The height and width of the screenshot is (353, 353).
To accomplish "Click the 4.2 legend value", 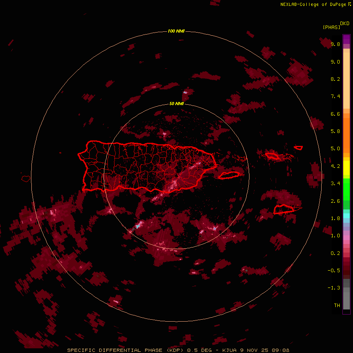I will (335, 166).
